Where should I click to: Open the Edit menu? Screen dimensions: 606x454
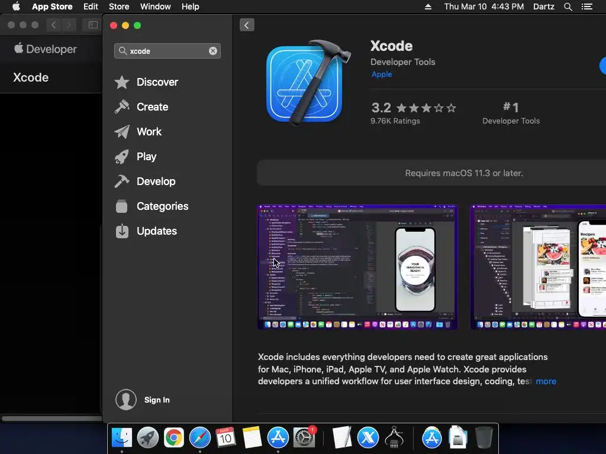click(x=91, y=7)
